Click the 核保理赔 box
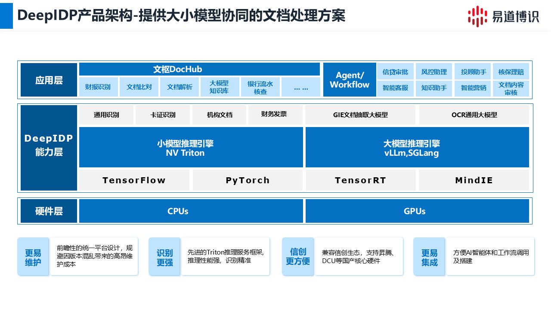Image resolution: width=551 pixels, height=309 pixels. [511, 72]
